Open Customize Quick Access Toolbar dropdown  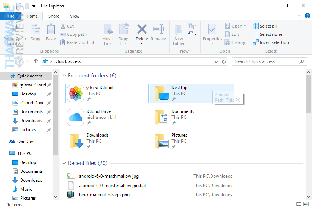(34, 6)
